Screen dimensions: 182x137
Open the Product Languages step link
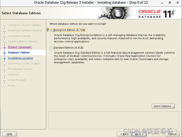pyautogui.click(x=20, y=47)
